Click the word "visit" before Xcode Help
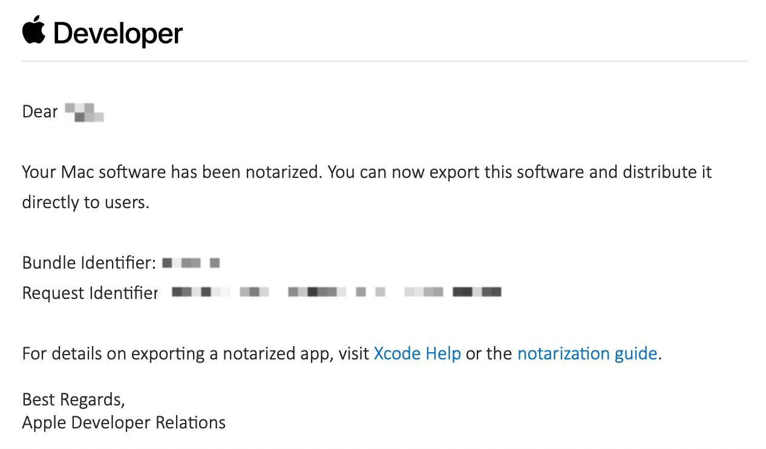 click(354, 353)
